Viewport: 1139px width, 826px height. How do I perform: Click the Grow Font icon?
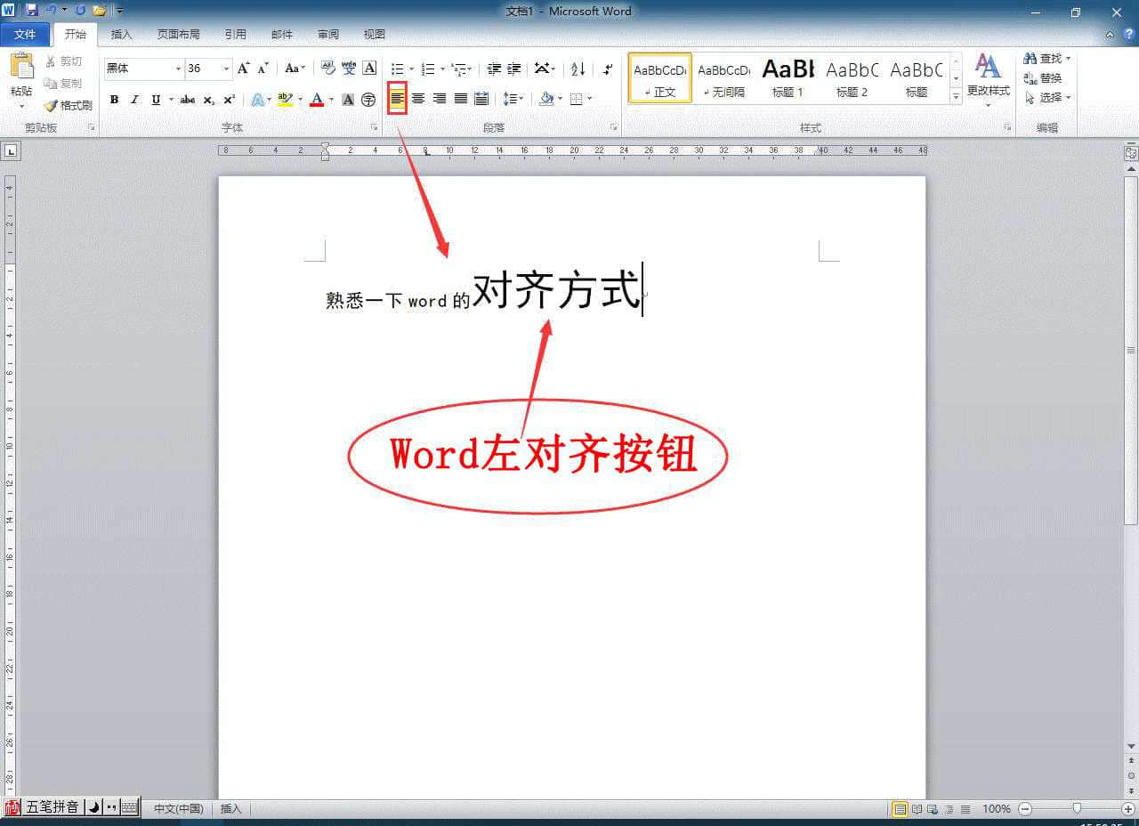click(x=244, y=69)
